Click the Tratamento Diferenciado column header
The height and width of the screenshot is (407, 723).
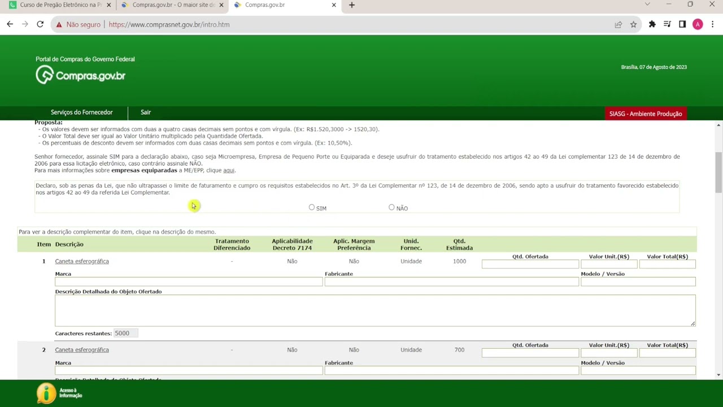point(232,244)
